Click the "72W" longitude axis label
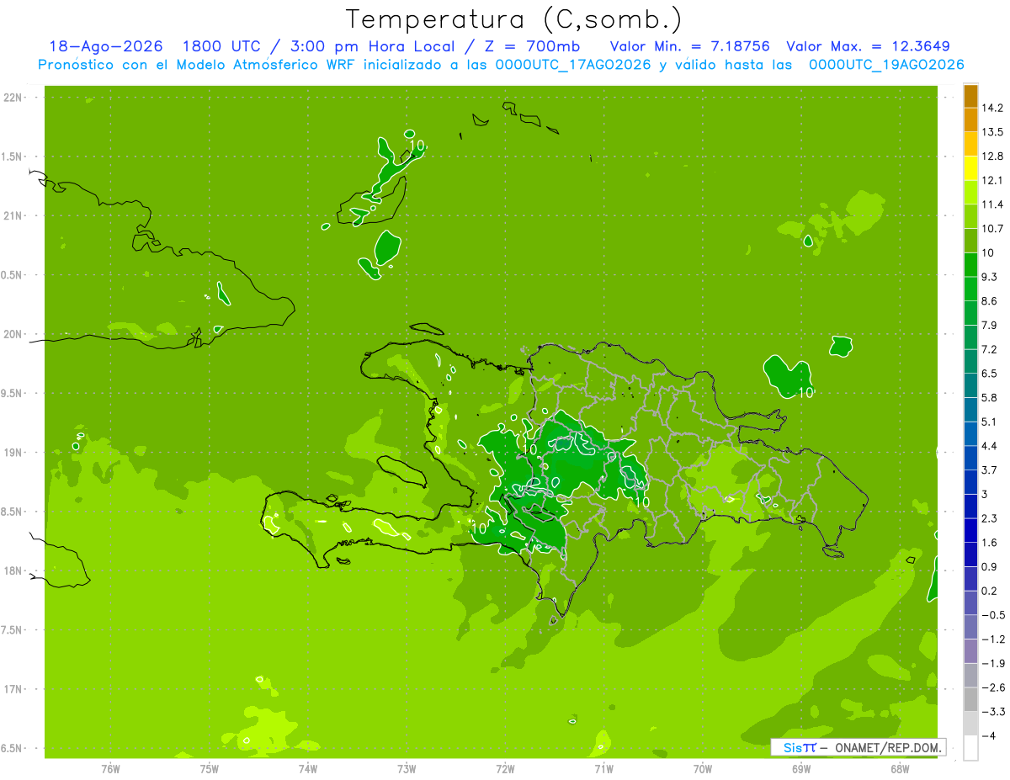This screenshot has width=1010, height=780. (x=505, y=768)
